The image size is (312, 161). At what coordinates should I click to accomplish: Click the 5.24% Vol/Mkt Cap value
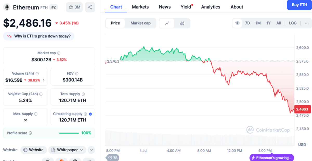pyautogui.click(x=25, y=100)
